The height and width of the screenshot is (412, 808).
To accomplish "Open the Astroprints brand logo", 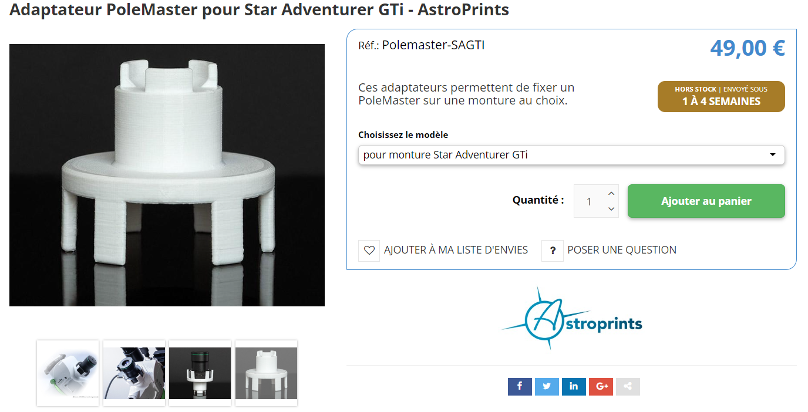I will (571, 318).
